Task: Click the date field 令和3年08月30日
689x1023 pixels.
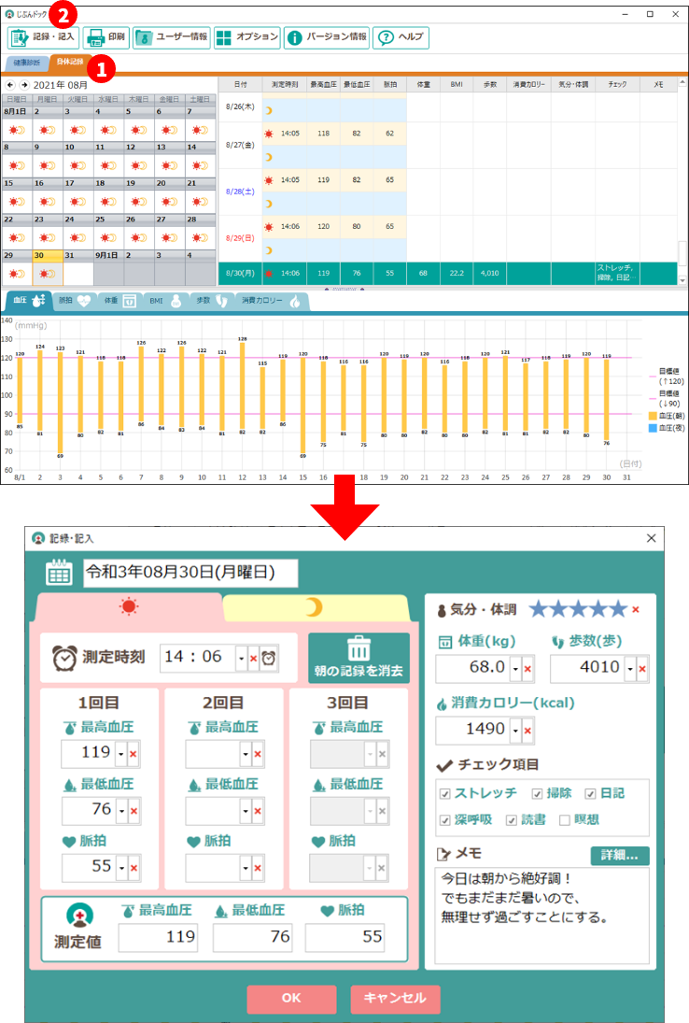Action: 190,573
